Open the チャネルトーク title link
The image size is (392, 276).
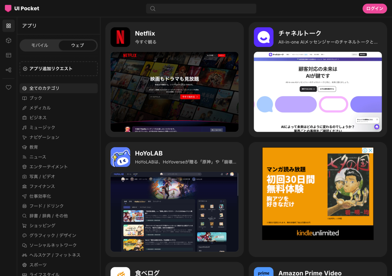(x=300, y=33)
